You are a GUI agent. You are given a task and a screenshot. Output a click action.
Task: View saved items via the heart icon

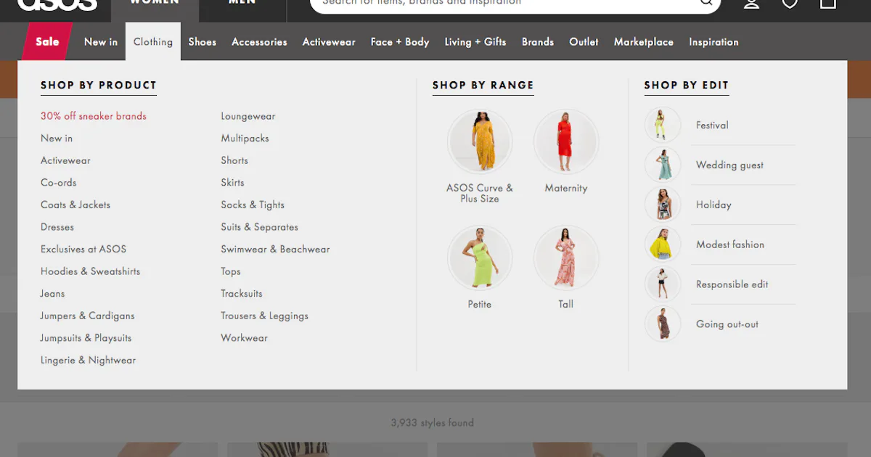789,4
